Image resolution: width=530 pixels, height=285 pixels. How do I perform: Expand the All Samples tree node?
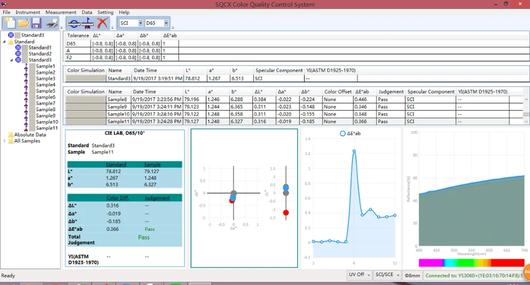[5, 141]
